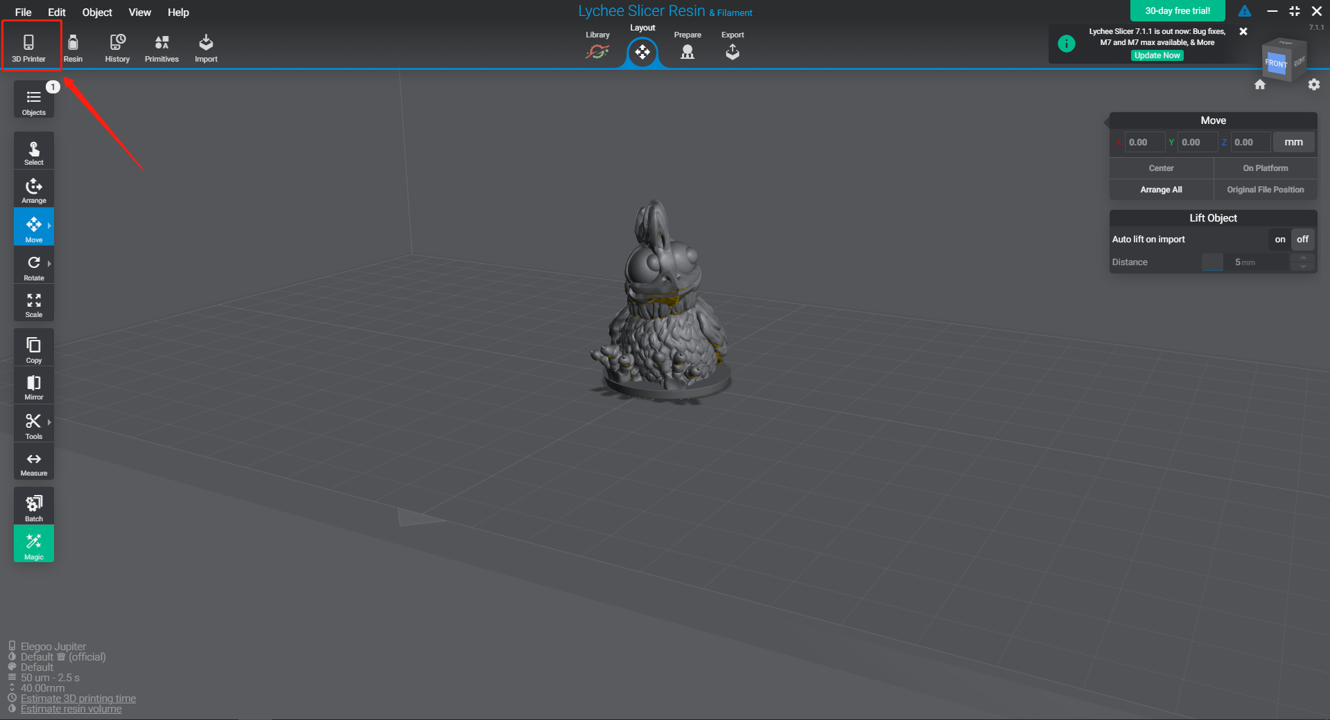
Task: Select the Arrange tool in sidebar
Action: [x=33, y=190]
